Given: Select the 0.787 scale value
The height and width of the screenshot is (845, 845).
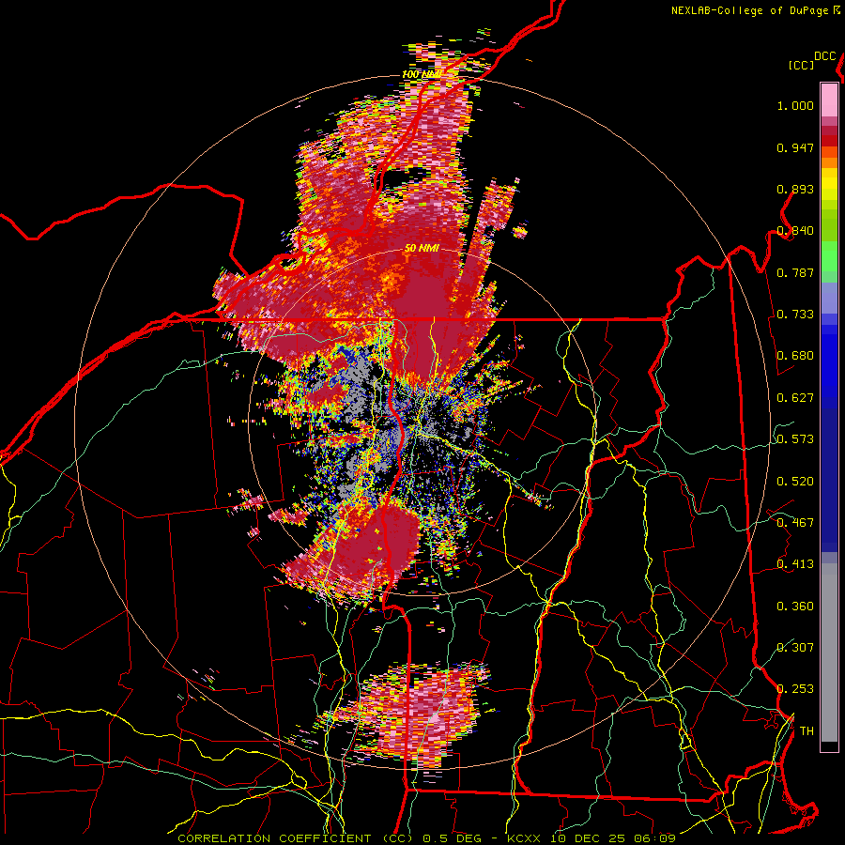Looking at the screenshot, I should click(x=795, y=272).
